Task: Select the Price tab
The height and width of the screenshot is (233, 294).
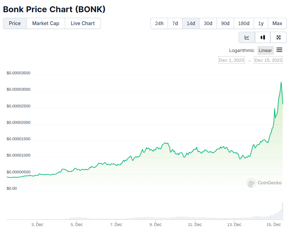Action: coord(15,23)
